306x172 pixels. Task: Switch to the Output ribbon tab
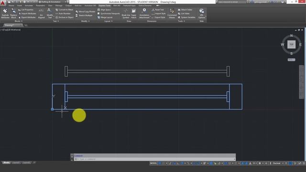(68, 6)
